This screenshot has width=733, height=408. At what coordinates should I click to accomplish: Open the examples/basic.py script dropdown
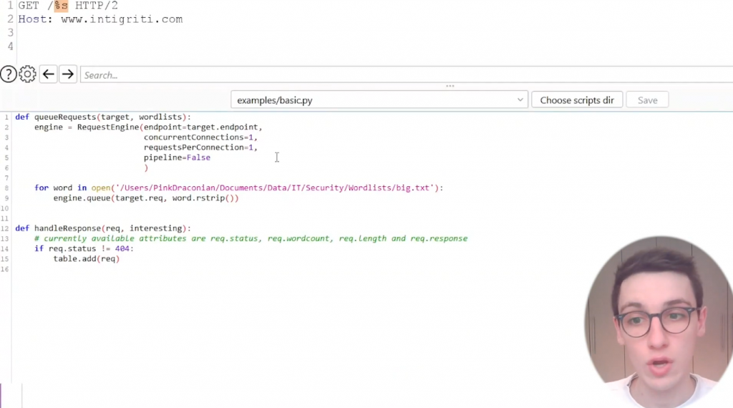(379, 100)
